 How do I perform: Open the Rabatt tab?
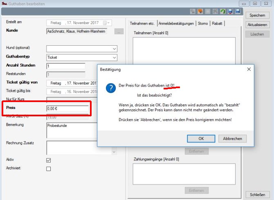218,23
